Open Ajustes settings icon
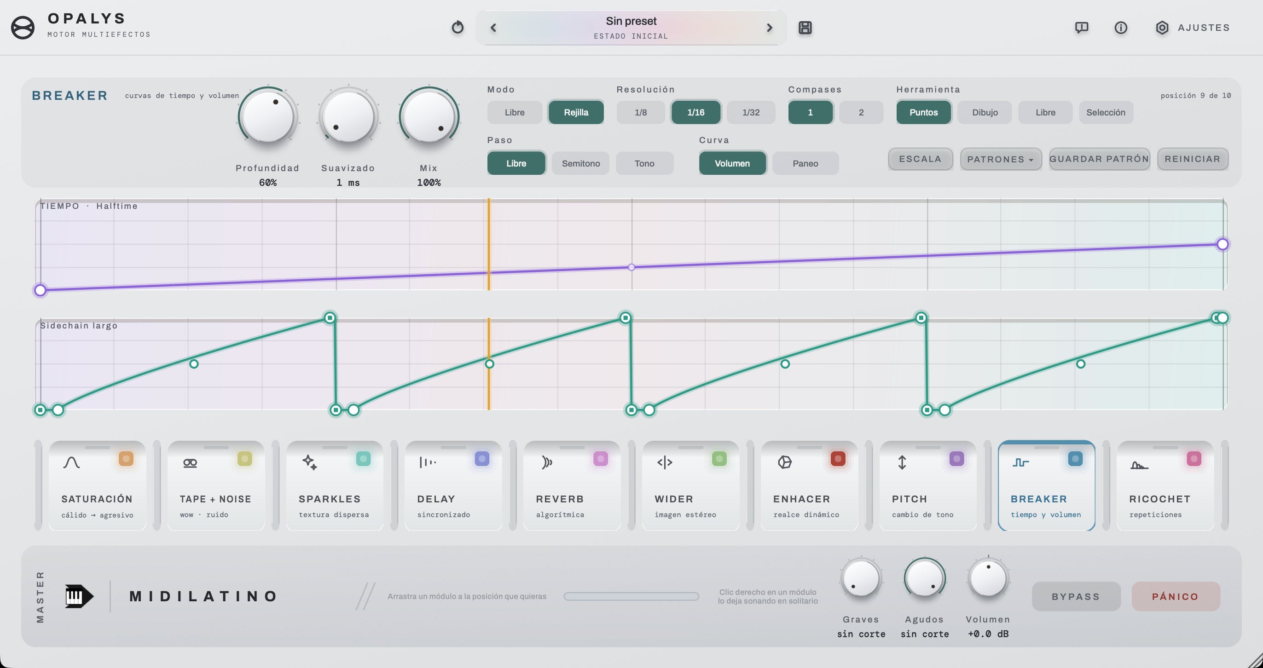The width and height of the screenshot is (1263, 668). tap(1162, 28)
